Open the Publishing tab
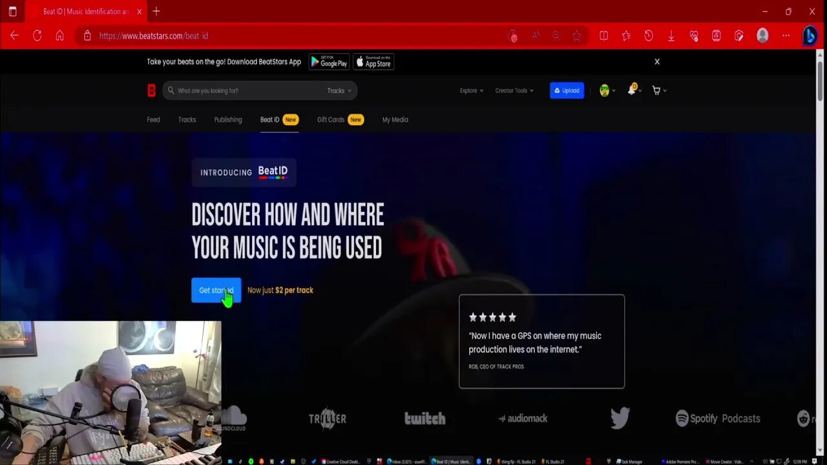This screenshot has width=827, height=465. click(228, 119)
